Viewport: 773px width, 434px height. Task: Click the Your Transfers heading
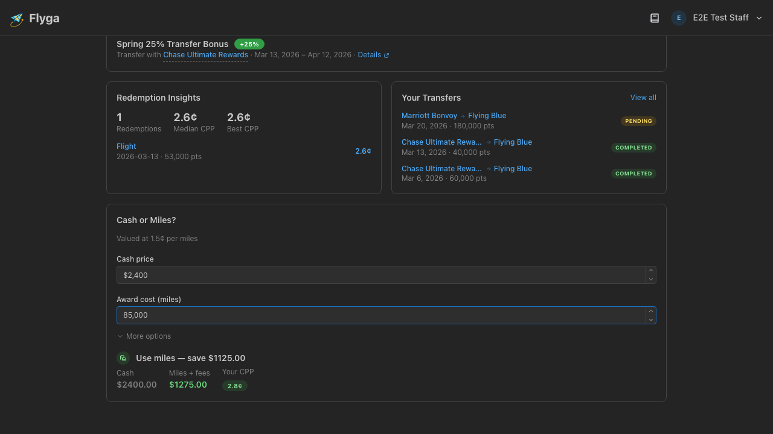tap(431, 98)
